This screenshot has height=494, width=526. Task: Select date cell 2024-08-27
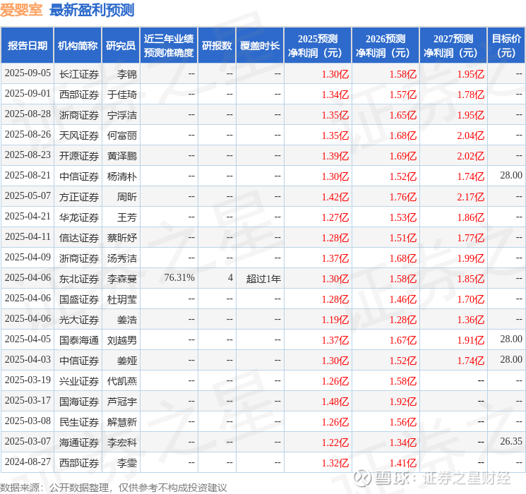(28, 462)
